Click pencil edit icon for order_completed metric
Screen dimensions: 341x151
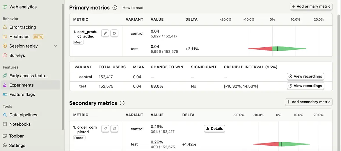[x=105, y=129]
